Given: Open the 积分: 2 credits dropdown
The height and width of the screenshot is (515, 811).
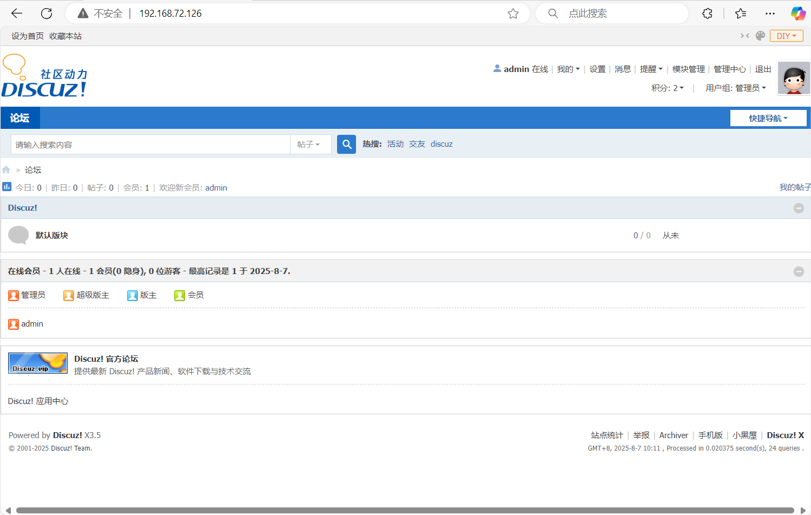Looking at the screenshot, I should tap(667, 88).
